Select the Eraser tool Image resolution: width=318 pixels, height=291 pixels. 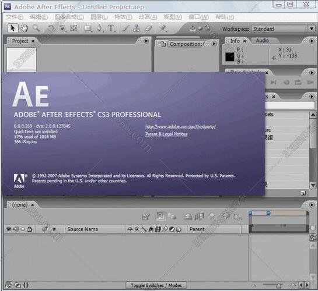148,28
